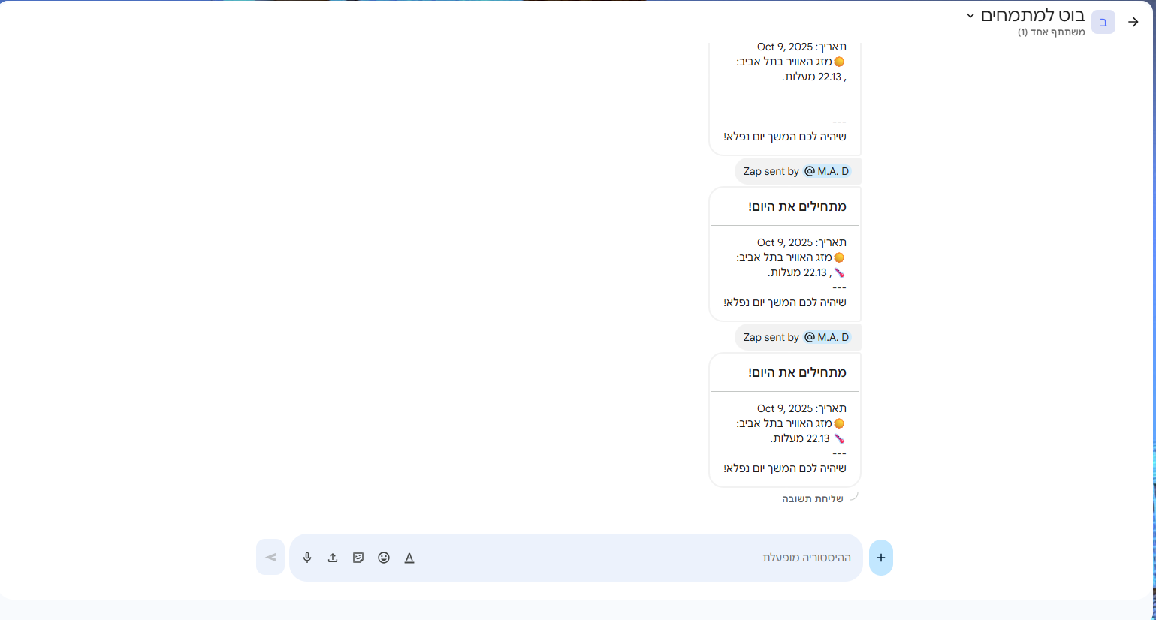Screen dimensions: 1156x620
Task: Click the thermometer emoji in the last card
Action: (x=839, y=439)
